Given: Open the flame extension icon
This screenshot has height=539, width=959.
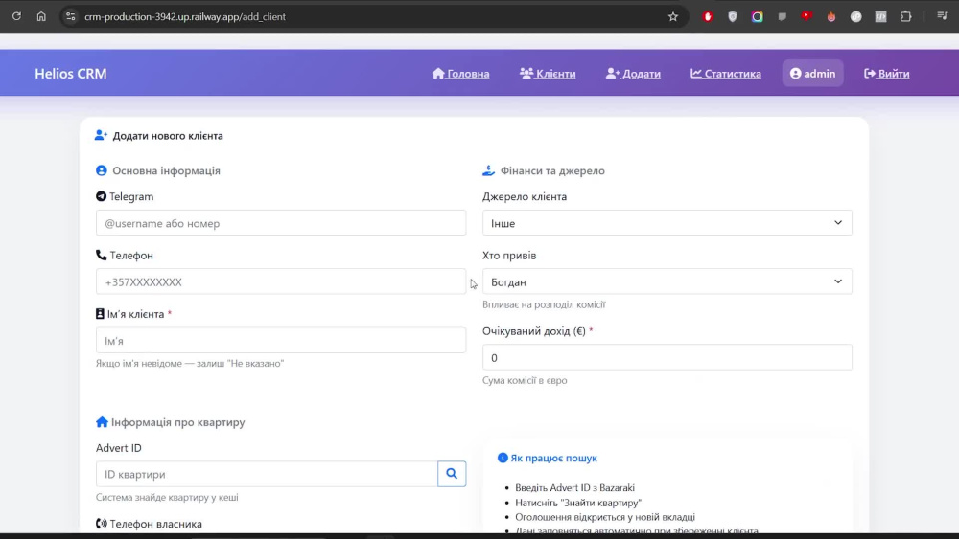Looking at the screenshot, I should tap(831, 17).
